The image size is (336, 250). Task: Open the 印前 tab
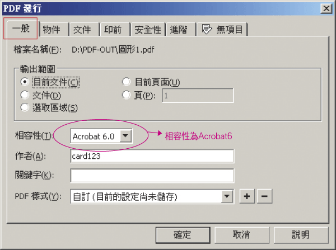[115, 29]
